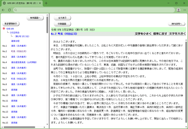Click the No.9 row number label
This screenshot has width=188, height=129.
pos(5,90)
